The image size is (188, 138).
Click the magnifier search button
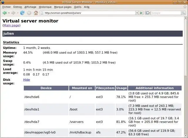coord(183,13)
